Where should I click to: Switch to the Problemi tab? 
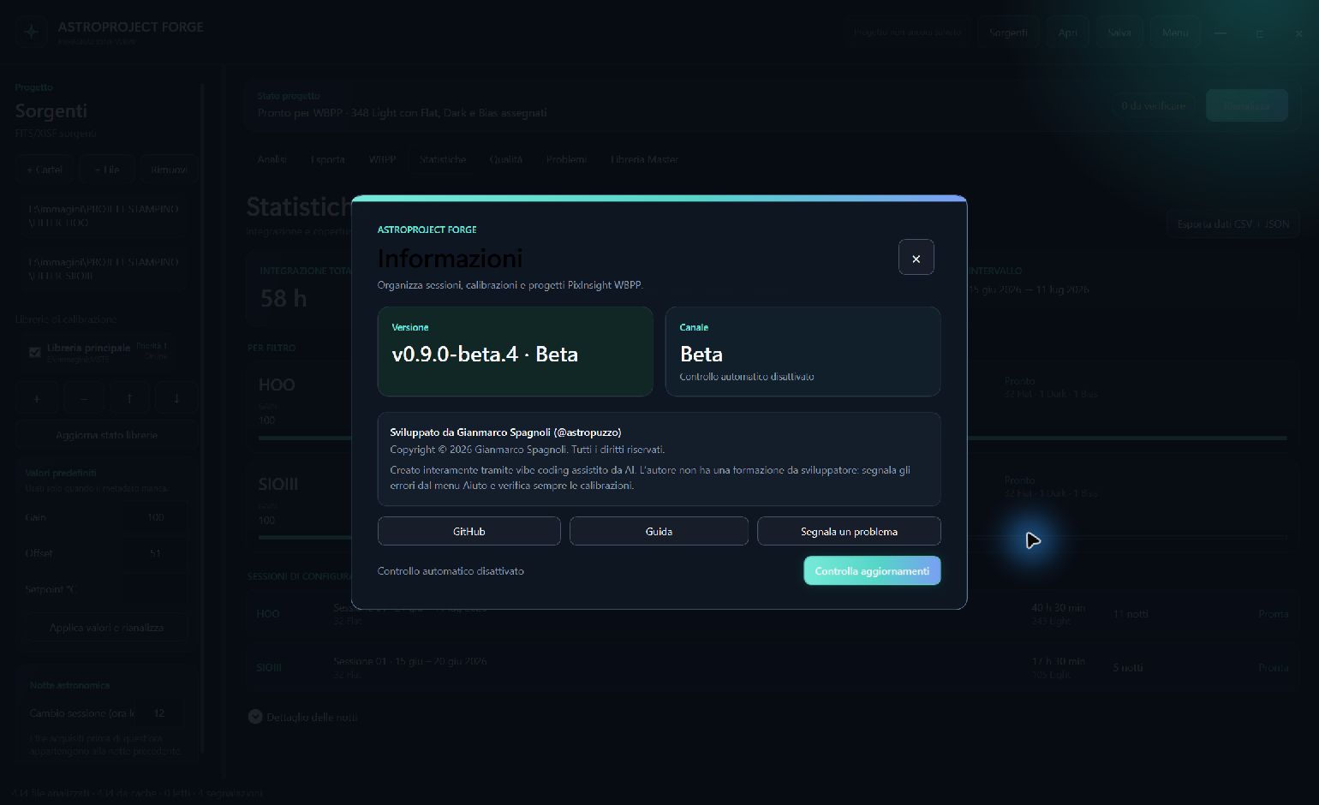[x=566, y=159]
